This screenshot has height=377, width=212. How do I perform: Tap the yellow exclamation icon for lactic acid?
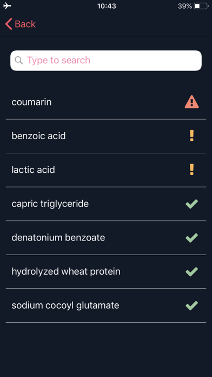coord(191,170)
